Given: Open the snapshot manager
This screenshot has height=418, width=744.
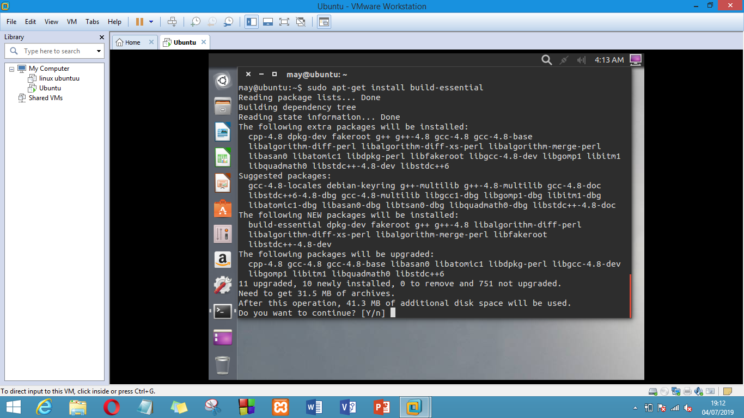Looking at the screenshot, I should coord(229,22).
